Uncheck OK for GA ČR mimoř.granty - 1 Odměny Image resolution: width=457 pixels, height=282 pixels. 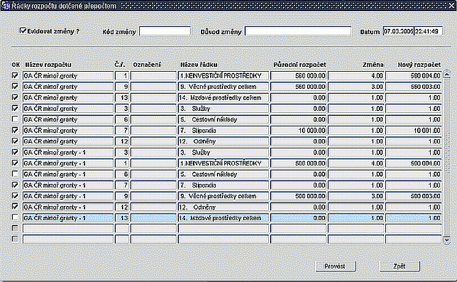pos(15,207)
